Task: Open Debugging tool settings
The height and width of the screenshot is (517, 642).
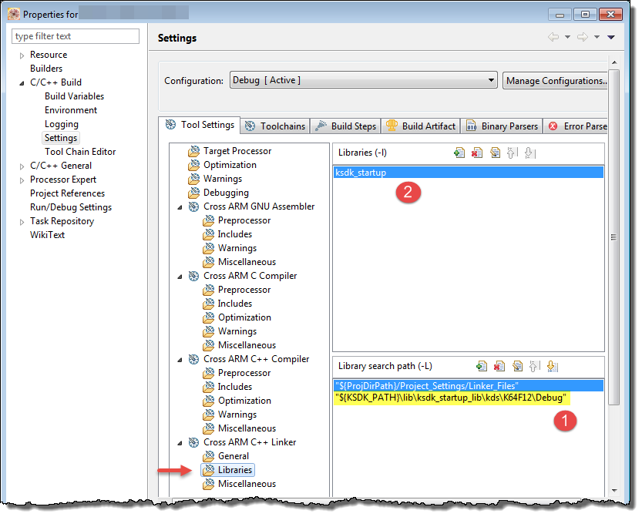Action: (x=226, y=193)
